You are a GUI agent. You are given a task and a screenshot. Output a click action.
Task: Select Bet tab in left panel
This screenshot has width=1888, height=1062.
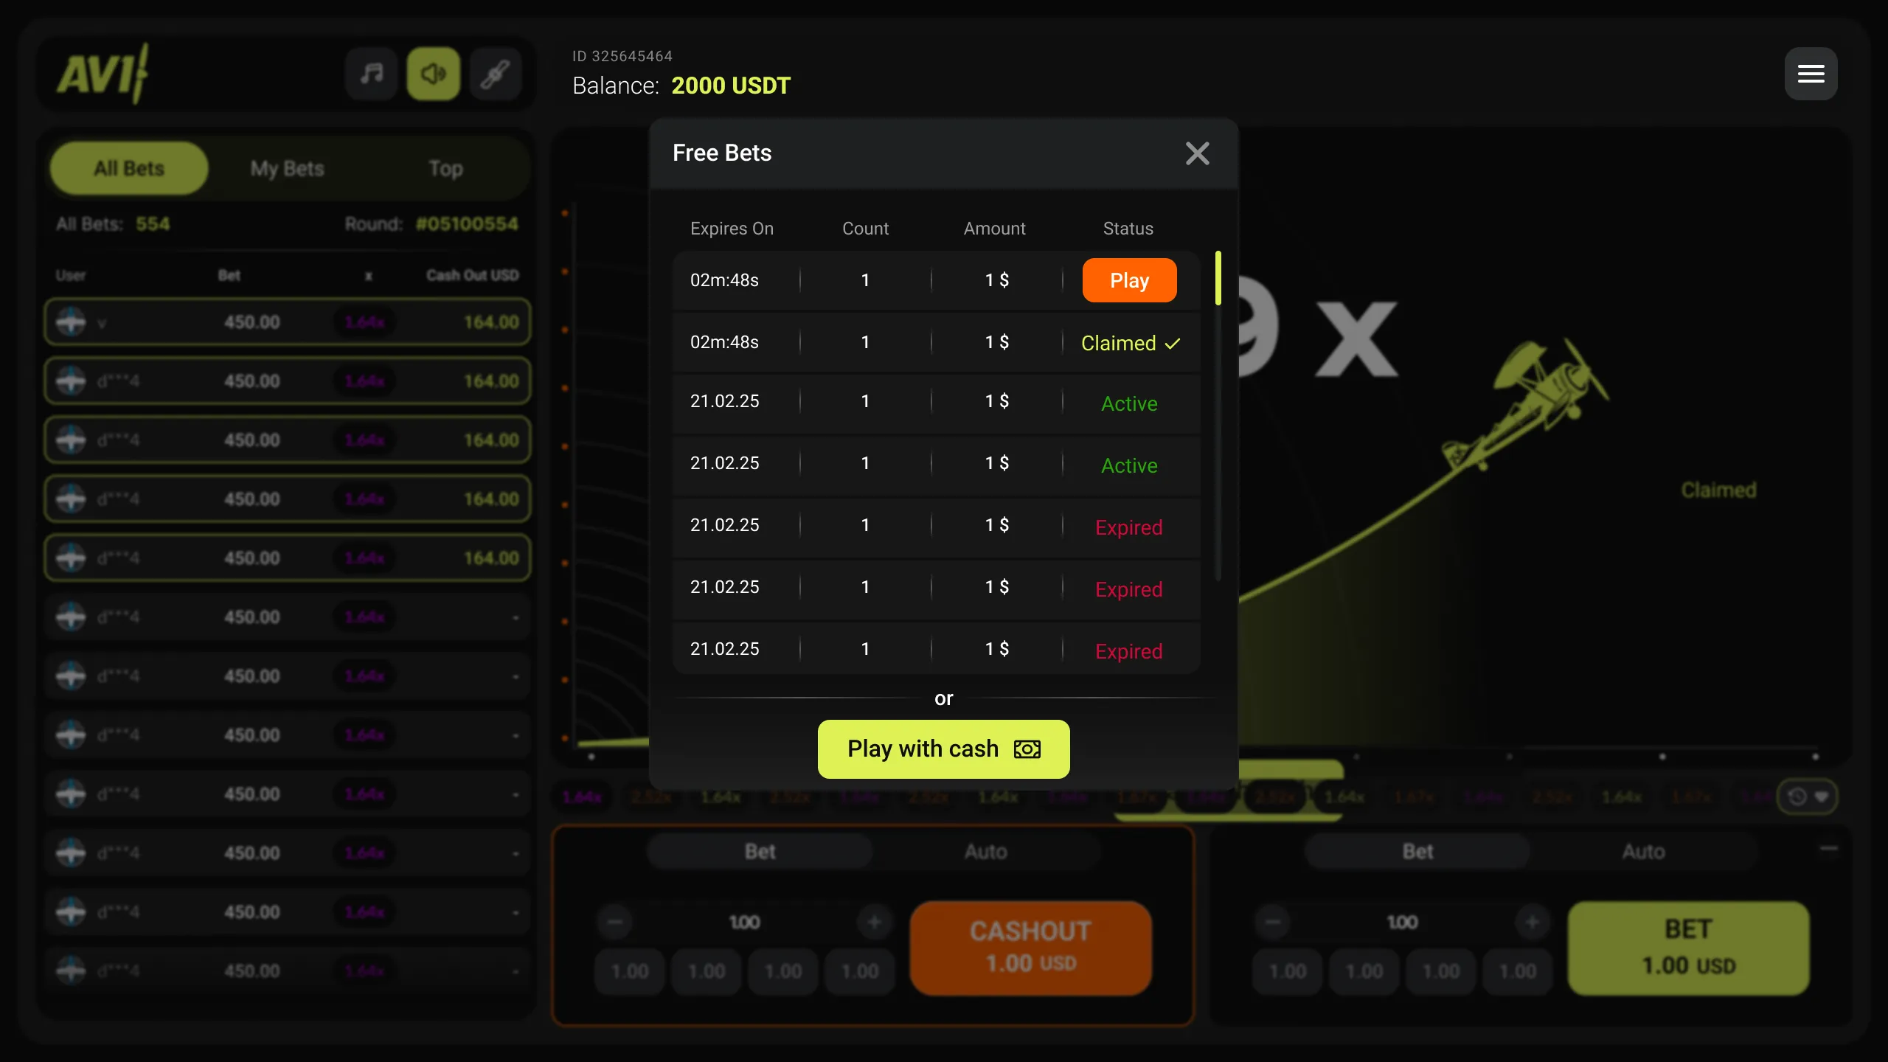[760, 851]
